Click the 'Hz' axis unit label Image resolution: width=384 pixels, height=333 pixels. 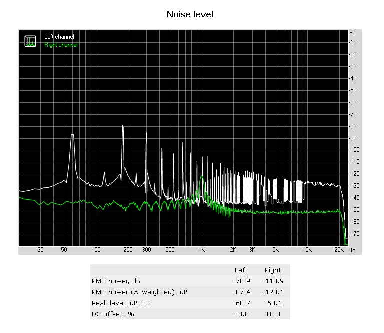pos(352,250)
